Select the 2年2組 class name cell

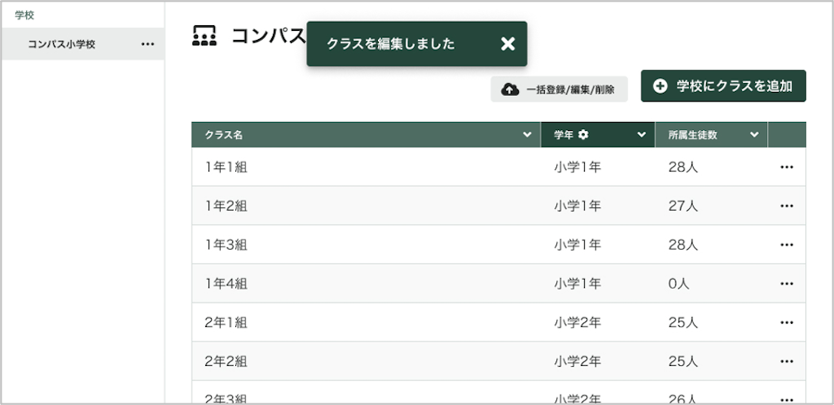click(x=226, y=362)
